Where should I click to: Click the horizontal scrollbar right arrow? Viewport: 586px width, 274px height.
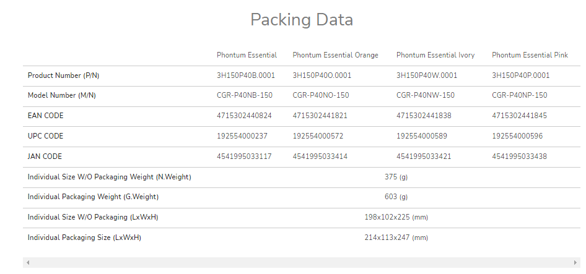(x=577, y=263)
